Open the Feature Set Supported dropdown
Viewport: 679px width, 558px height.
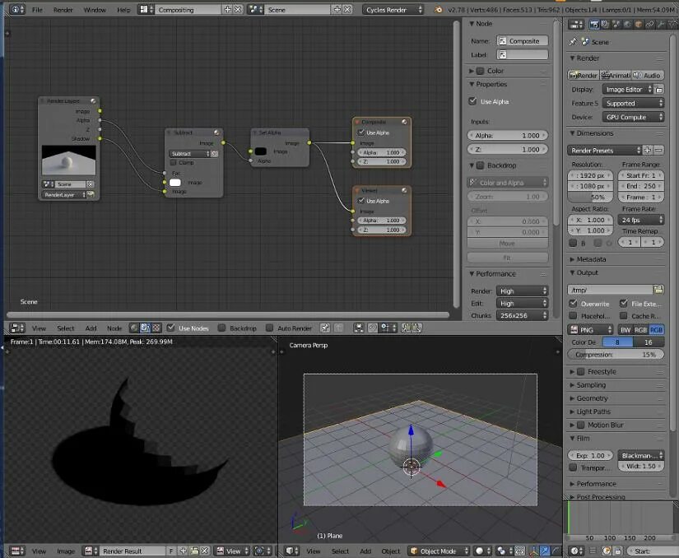(x=633, y=104)
